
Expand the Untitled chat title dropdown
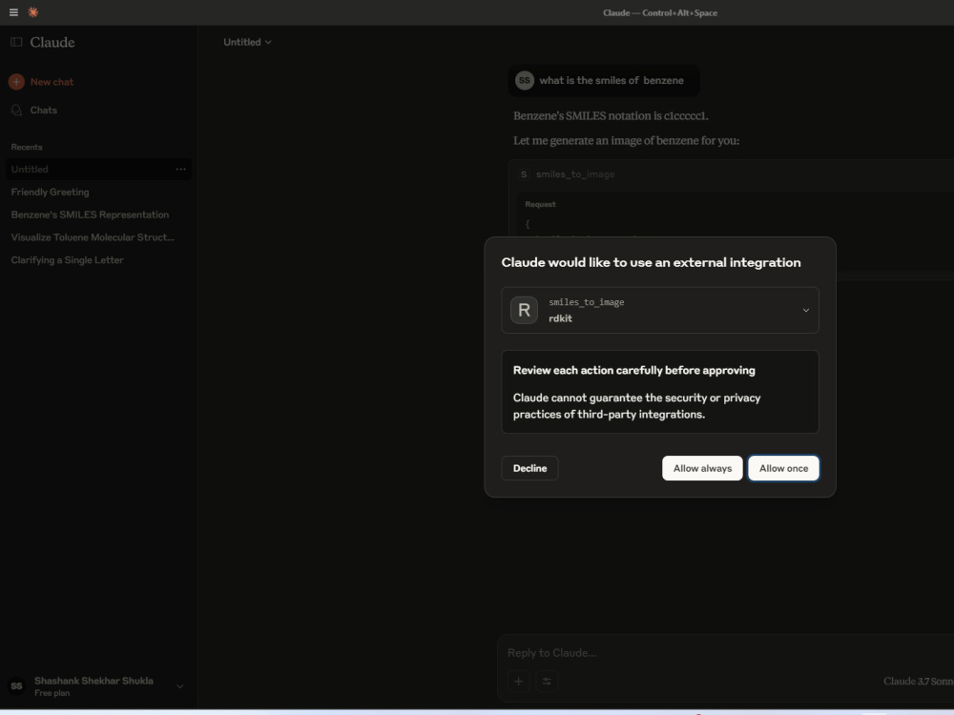247,42
